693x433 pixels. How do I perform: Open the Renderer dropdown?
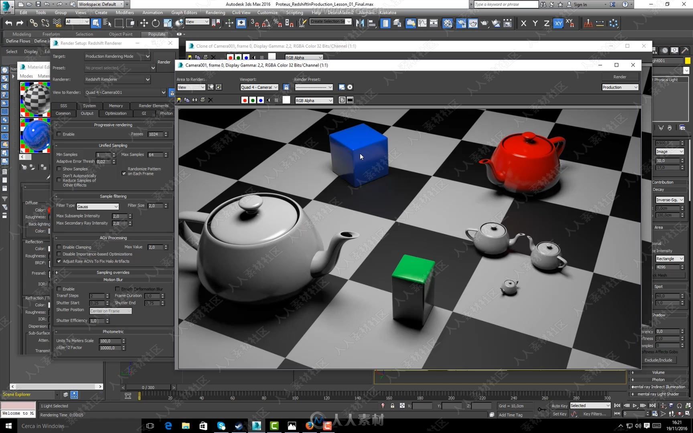point(117,79)
